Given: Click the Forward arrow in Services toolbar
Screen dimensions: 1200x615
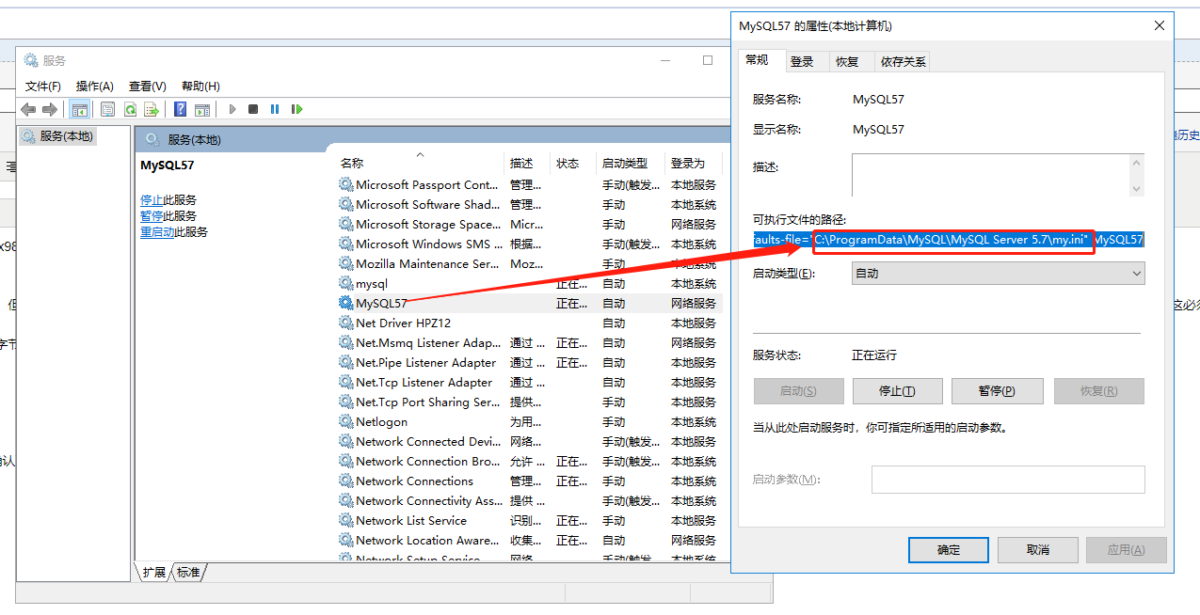Looking at the screenshot, I should 50,109.
